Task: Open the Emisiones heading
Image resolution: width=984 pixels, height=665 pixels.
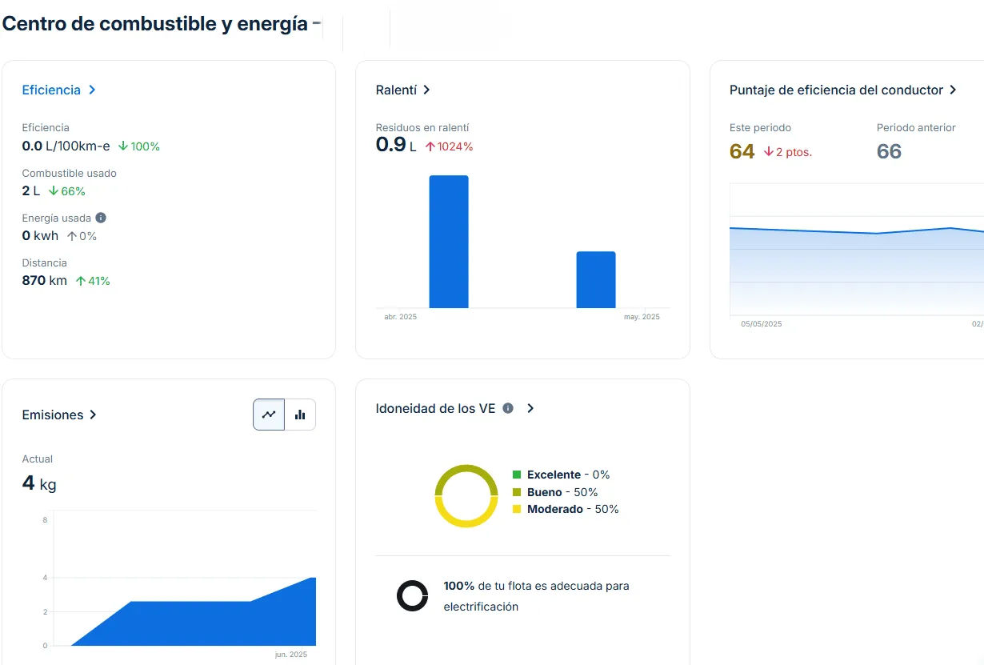Action: [x=53, y=415]
